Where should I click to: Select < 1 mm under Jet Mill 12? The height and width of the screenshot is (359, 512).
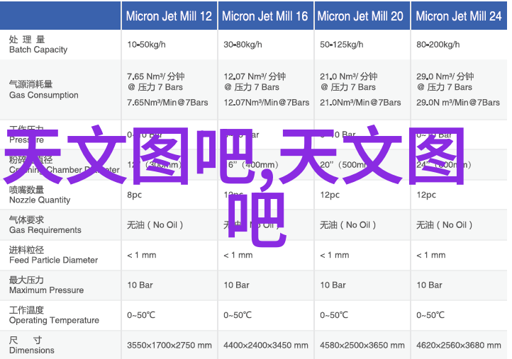pyautogui.click(x=142, y=255)
